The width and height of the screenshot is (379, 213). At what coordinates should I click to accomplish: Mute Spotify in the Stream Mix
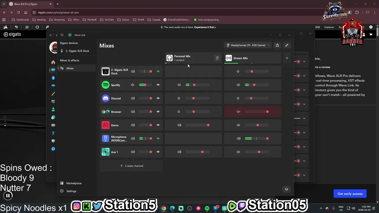coord(238,85)
